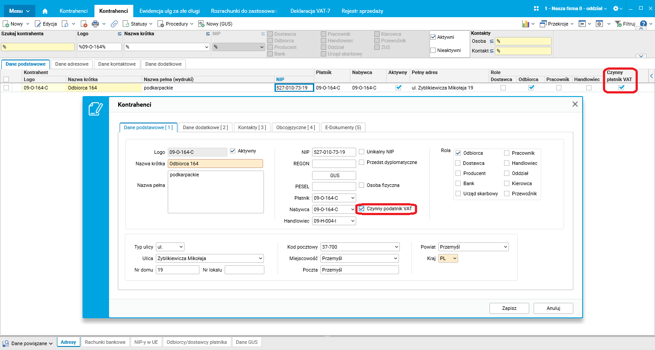Click the Nowy (GUS) toolbar icon

pos(201,24)
